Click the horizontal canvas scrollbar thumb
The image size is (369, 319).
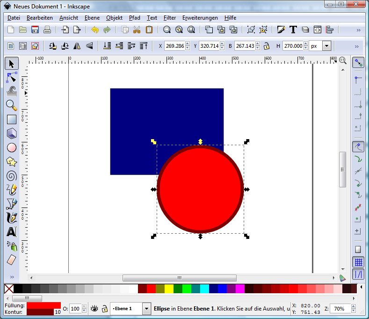pos(180,278)
